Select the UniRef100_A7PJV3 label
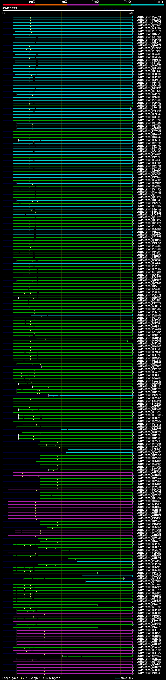This screenshot has height=680, width=166. 149,94
